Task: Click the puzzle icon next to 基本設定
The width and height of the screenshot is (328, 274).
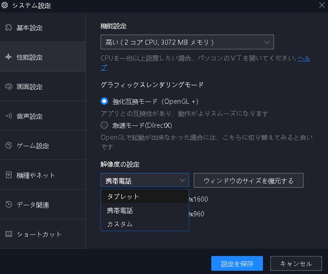Action: [9, 27]
